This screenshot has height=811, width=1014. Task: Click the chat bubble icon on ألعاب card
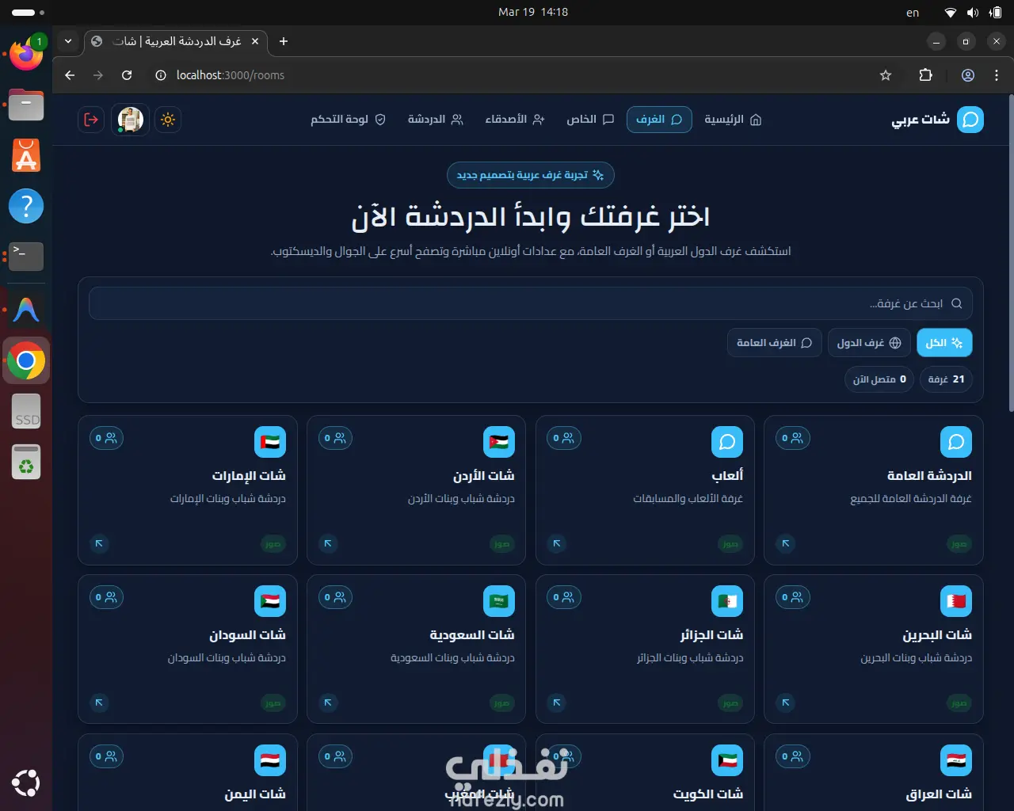(727, 442)
